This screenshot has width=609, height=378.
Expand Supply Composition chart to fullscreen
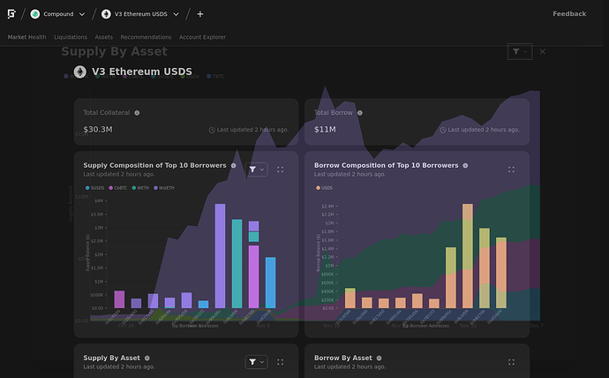[280, 170]
